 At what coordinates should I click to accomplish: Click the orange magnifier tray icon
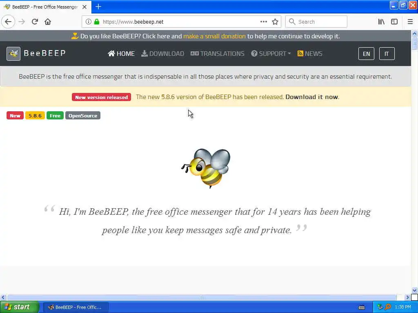[388, 307]
